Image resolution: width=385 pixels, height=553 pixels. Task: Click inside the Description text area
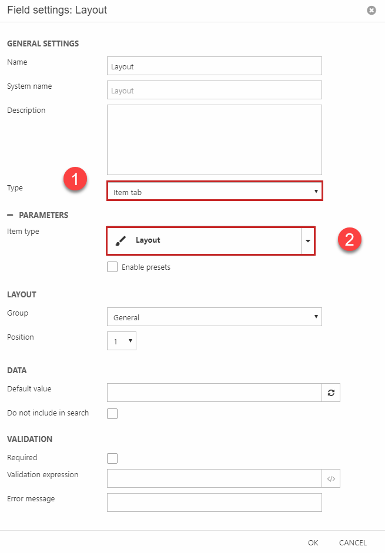(x=215, y=140)
